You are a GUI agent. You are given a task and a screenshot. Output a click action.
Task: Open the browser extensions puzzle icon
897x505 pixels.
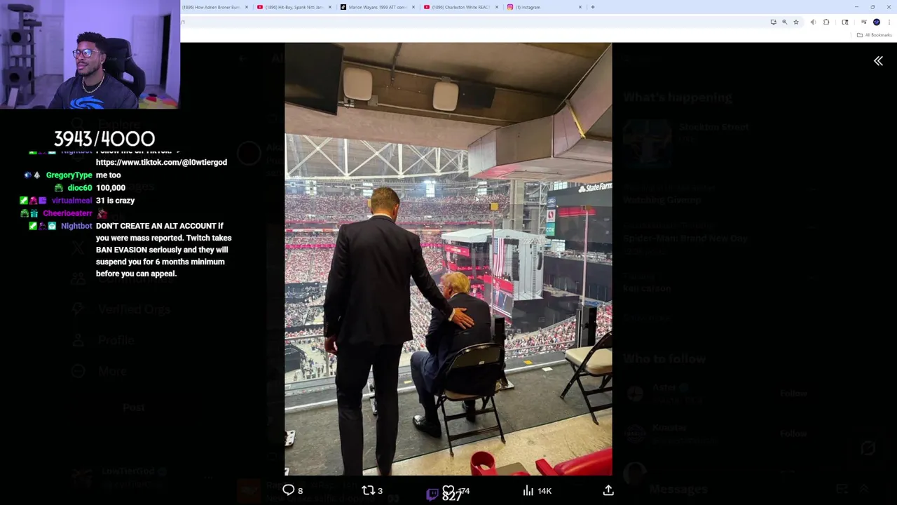[x=826, y=22]
